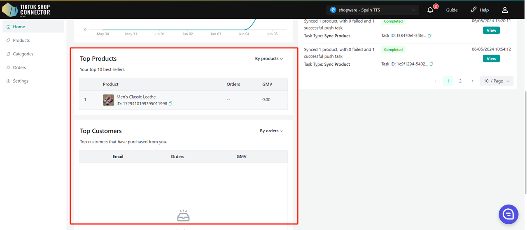The width and height of the screenshot is (527, 230).
Task: Open the By orders sort dropdown
Action: pyautogui.click(x=271, y=131)
